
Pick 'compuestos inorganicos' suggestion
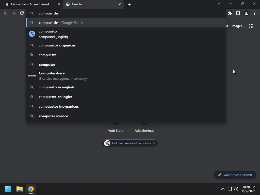pyautogui.click(x=126, y=106)
